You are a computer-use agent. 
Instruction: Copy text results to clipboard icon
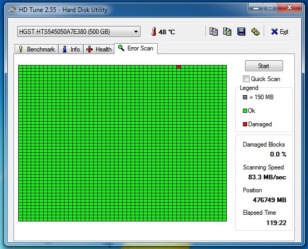coord(213,32)
